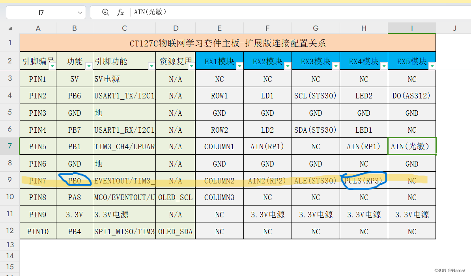Click the formula bar showing AIN(光敏)
Viewport: 471px width, 276px height.
[276, 12]
